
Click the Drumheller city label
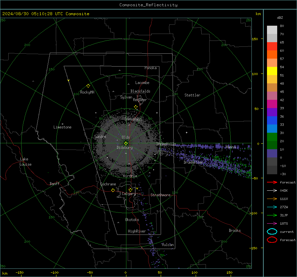(193, 162)
